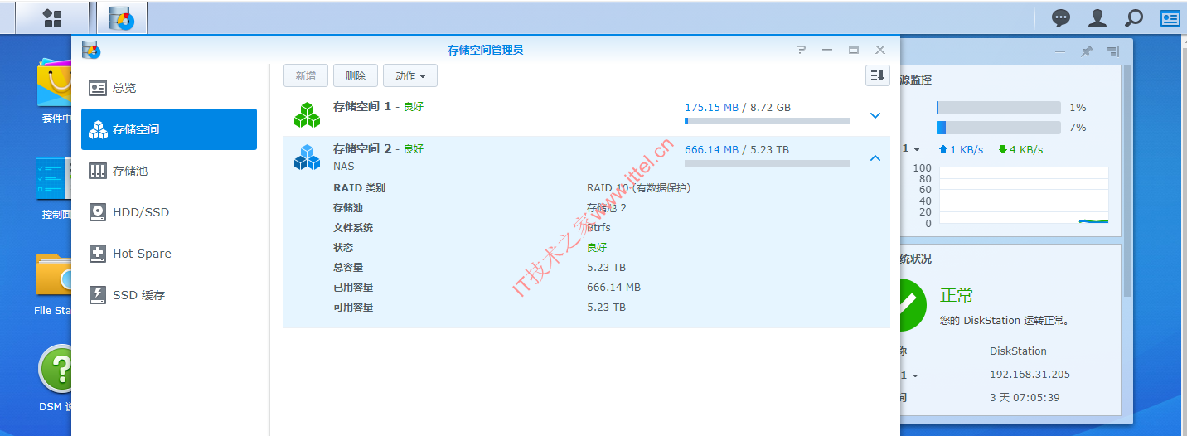Click the 总容量 label

point(348,268)
